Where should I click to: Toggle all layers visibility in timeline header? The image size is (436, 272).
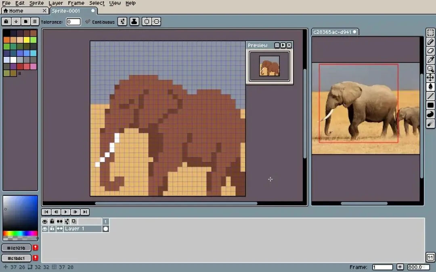(x=45, y=222)
